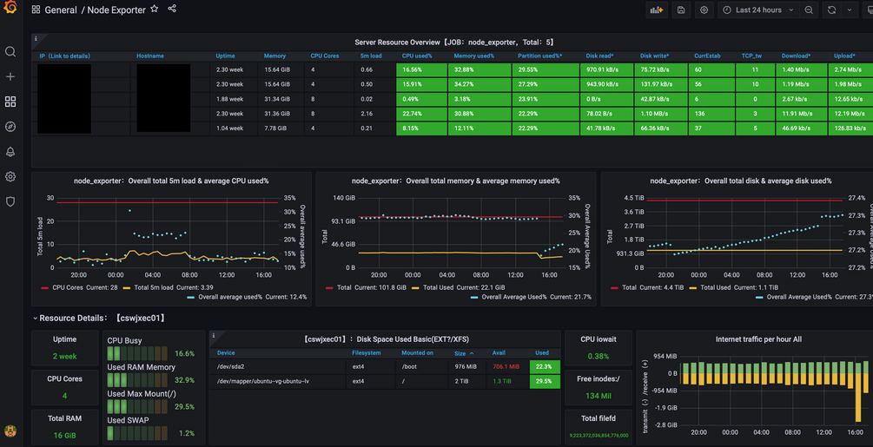Open Alerting bell in the sidebar

(10, 152)
